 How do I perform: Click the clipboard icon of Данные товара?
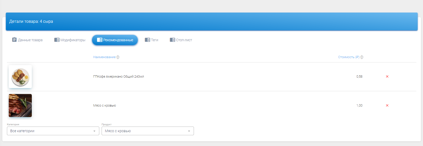pos(14,40)
